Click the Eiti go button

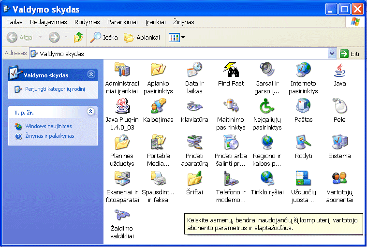click(350, 54)
